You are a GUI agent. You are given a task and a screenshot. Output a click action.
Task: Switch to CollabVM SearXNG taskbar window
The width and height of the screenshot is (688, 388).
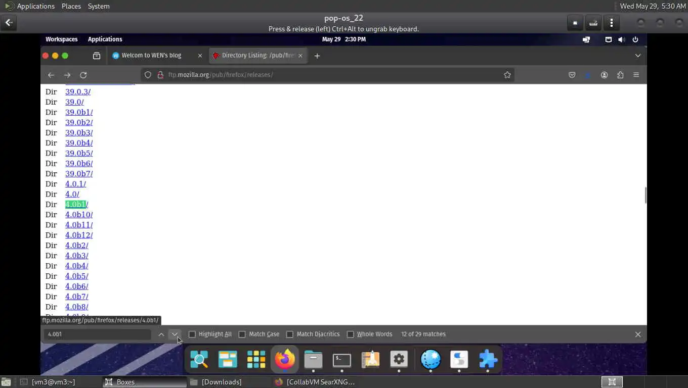(315, 382)
